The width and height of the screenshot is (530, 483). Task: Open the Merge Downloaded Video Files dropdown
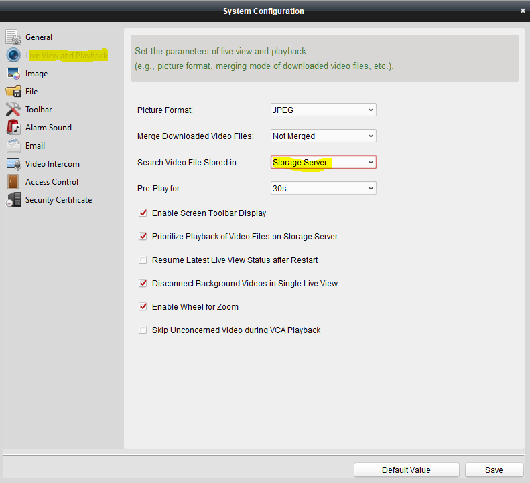[371, 136]
